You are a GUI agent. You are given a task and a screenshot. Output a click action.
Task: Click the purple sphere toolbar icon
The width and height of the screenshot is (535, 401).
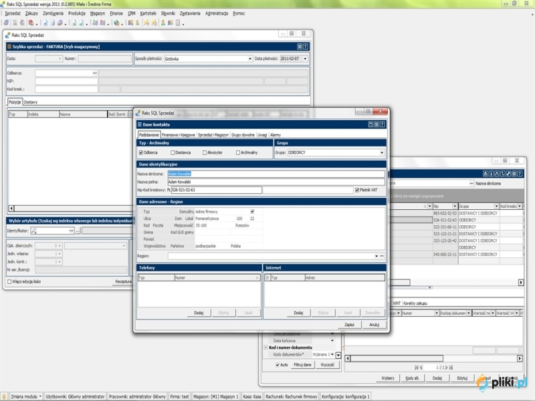tap(60, 23)
